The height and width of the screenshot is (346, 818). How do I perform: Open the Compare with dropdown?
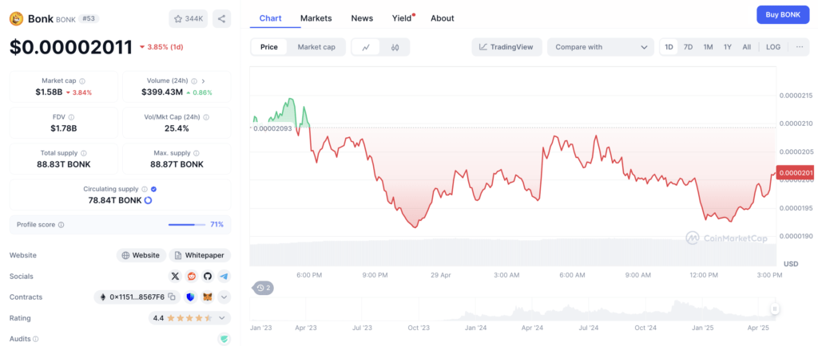tap(601, 47)
